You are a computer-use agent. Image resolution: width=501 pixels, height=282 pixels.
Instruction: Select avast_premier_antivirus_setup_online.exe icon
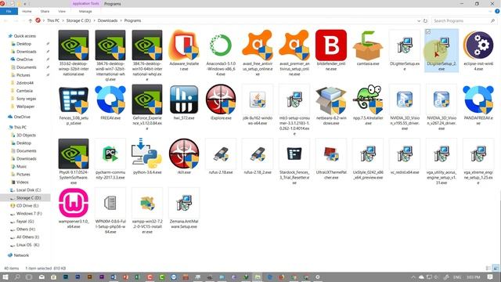tap(294, 45)
